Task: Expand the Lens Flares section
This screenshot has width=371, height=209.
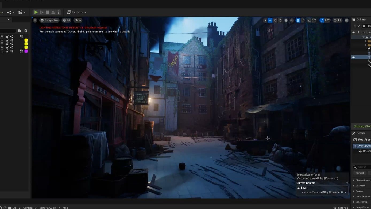Action: (354, 202)
